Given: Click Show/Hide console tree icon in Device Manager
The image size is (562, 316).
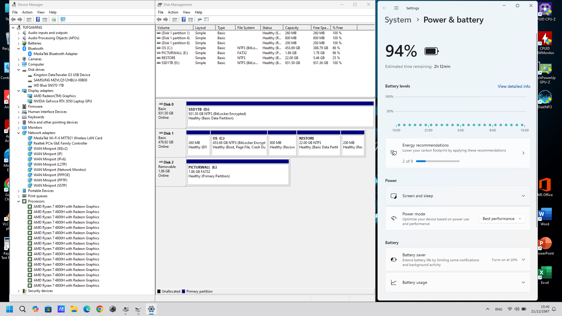Looking at the screenshot, I should 29,19.
